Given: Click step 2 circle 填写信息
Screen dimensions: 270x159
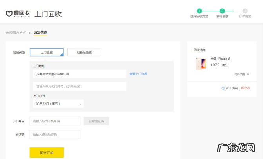Looking at the screenshot, I should tap(222, 11).
